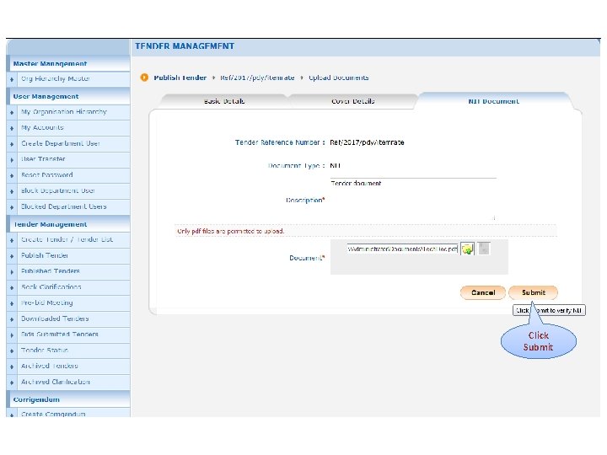Click arrow icon beside Reset Password
Image resolution: width=607 pixels, height=455 pixels.
tap(12, 175)
